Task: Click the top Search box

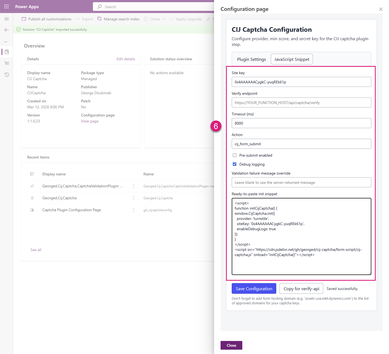Action: [153, 7]
